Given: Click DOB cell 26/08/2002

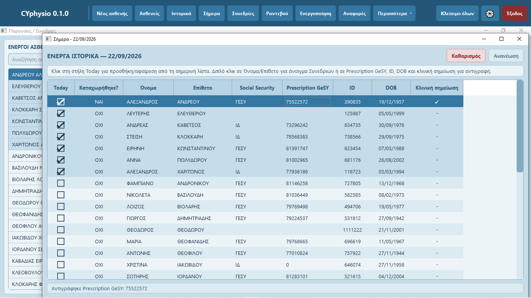Looking at the screenshot, I should [x=391, y=160].
